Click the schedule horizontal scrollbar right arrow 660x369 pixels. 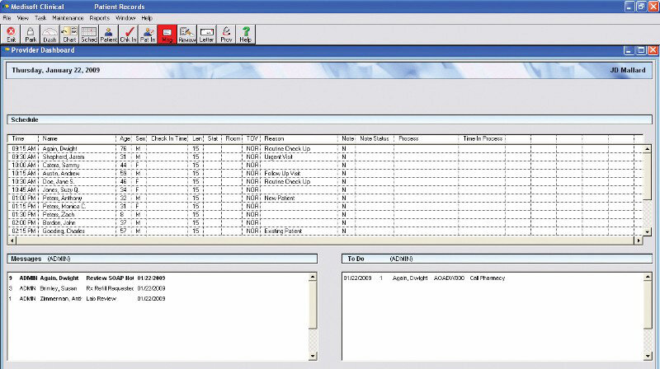(x=638, y=241)
